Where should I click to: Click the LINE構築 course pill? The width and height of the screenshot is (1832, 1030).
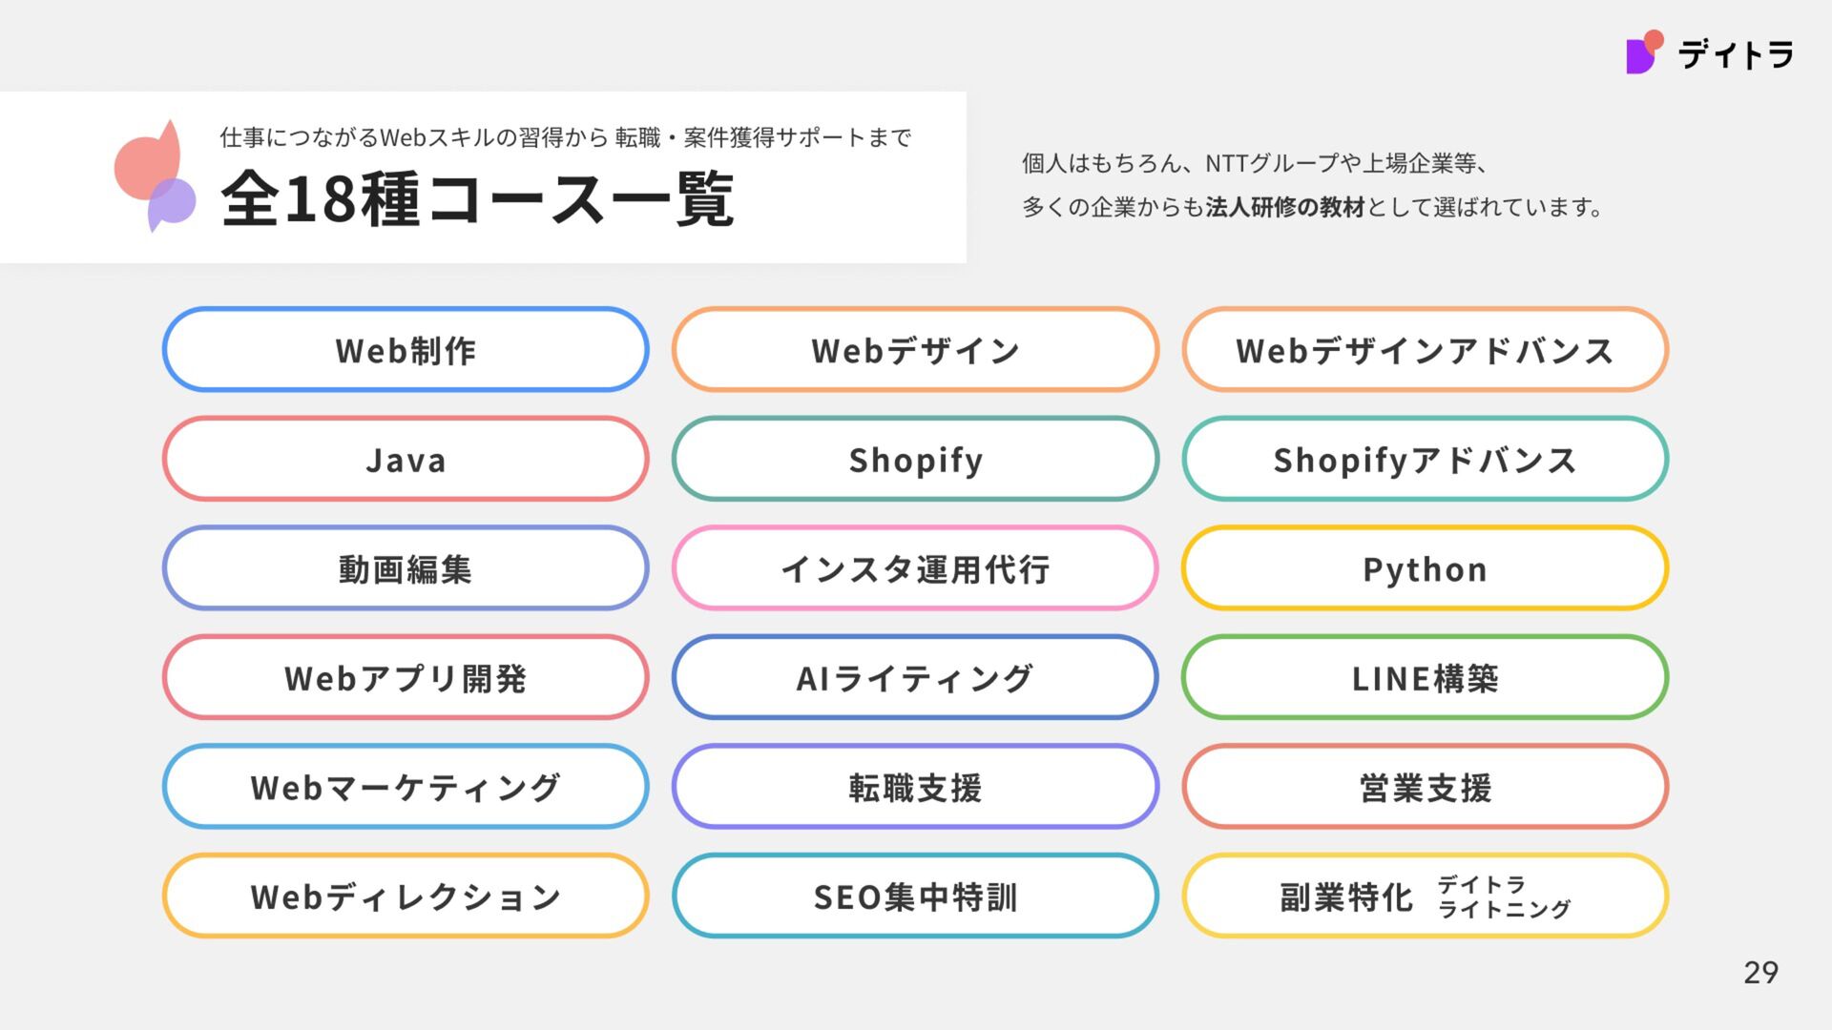click(1425, 677)
